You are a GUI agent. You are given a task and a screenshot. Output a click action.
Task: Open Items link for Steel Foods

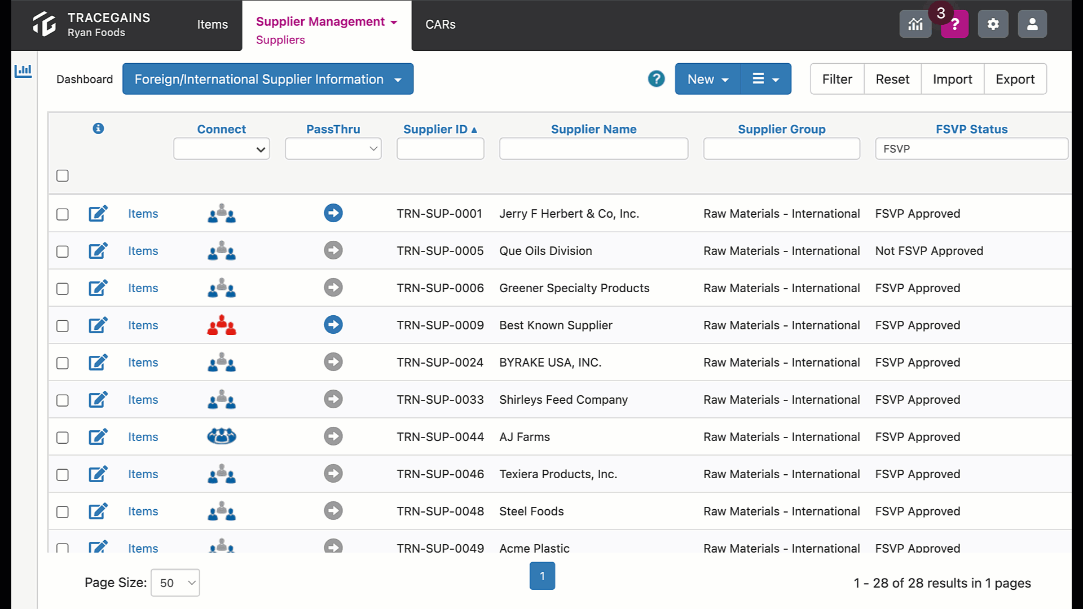pyautogui.click(x=143, y=511)
